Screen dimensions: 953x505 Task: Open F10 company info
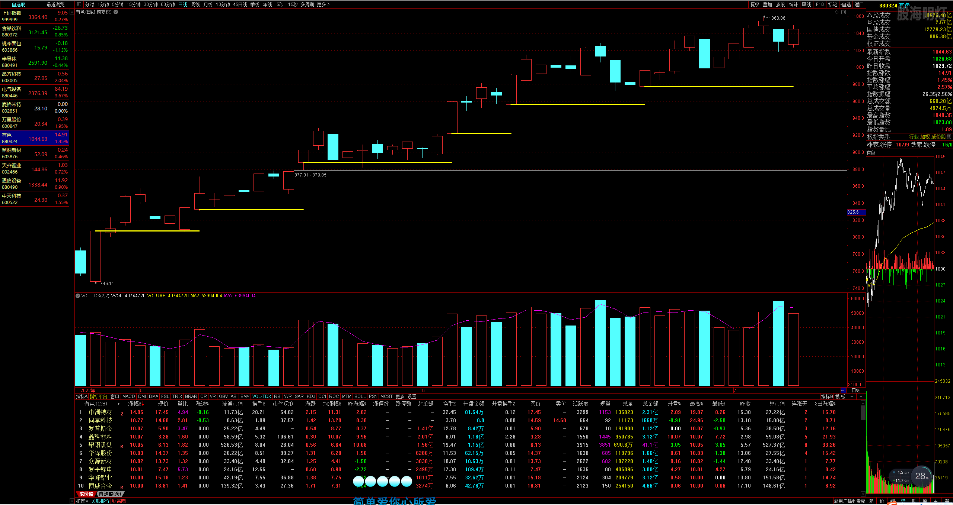click(x=820, y=4)
